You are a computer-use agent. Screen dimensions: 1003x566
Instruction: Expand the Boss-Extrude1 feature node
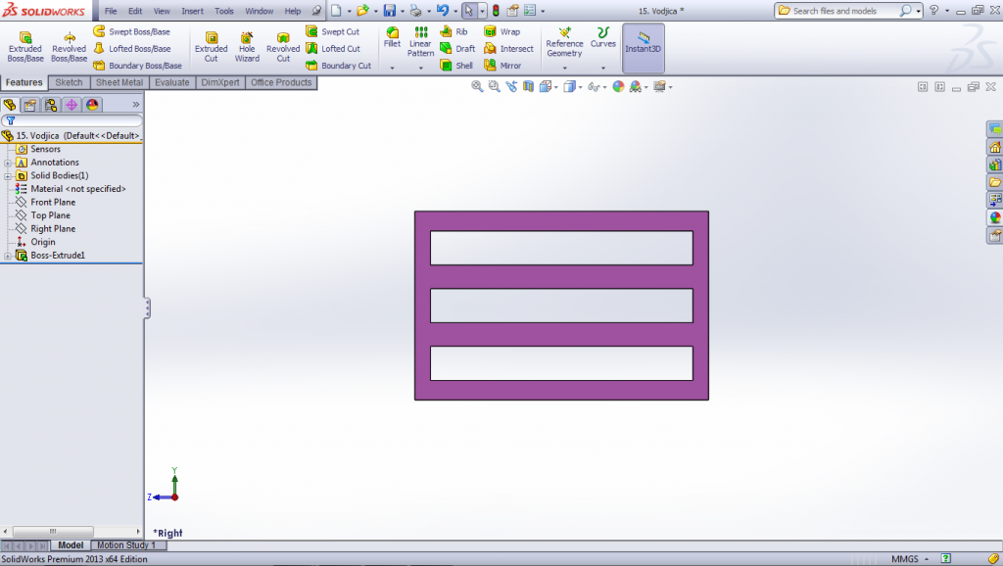point(8,256)
